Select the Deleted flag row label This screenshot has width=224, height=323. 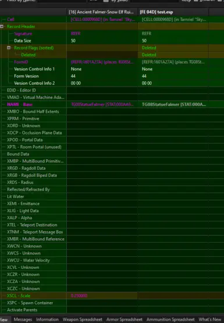tap(29, 55)
